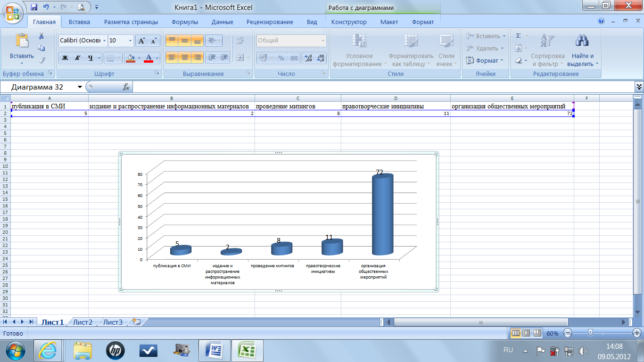Image resolution: width=644 pixels, height=362 pixels.
Task: Click the Increase Font Size icon
Action: click(141, 41)
